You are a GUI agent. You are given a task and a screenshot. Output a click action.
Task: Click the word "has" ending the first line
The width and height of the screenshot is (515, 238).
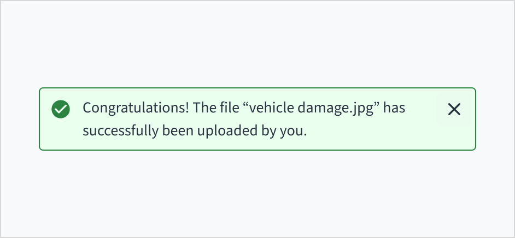tap(394, 108)
